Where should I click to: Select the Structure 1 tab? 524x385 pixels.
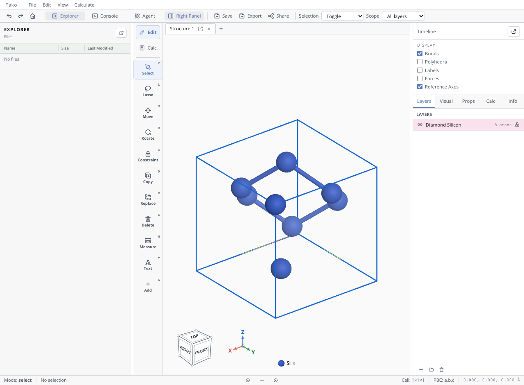(182, 29)
